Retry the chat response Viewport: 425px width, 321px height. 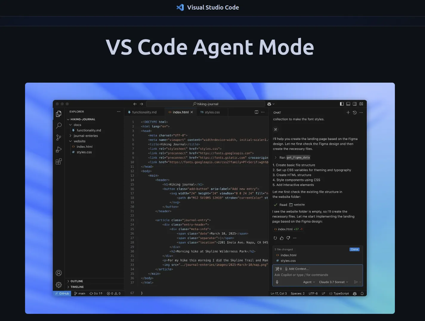[x=275, y=238]
